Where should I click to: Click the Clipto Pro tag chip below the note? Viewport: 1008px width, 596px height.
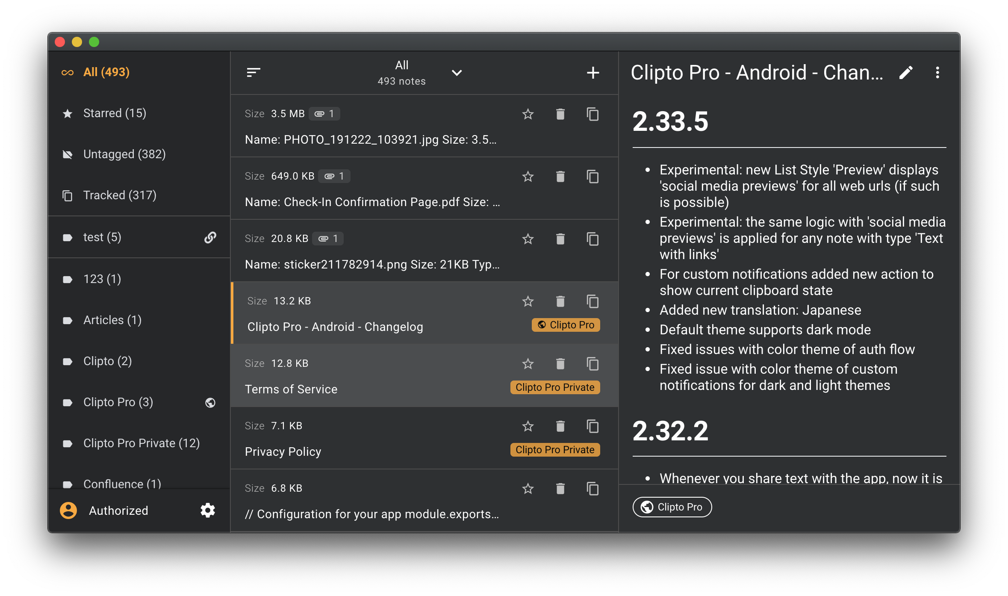click(x=672, y=507)
